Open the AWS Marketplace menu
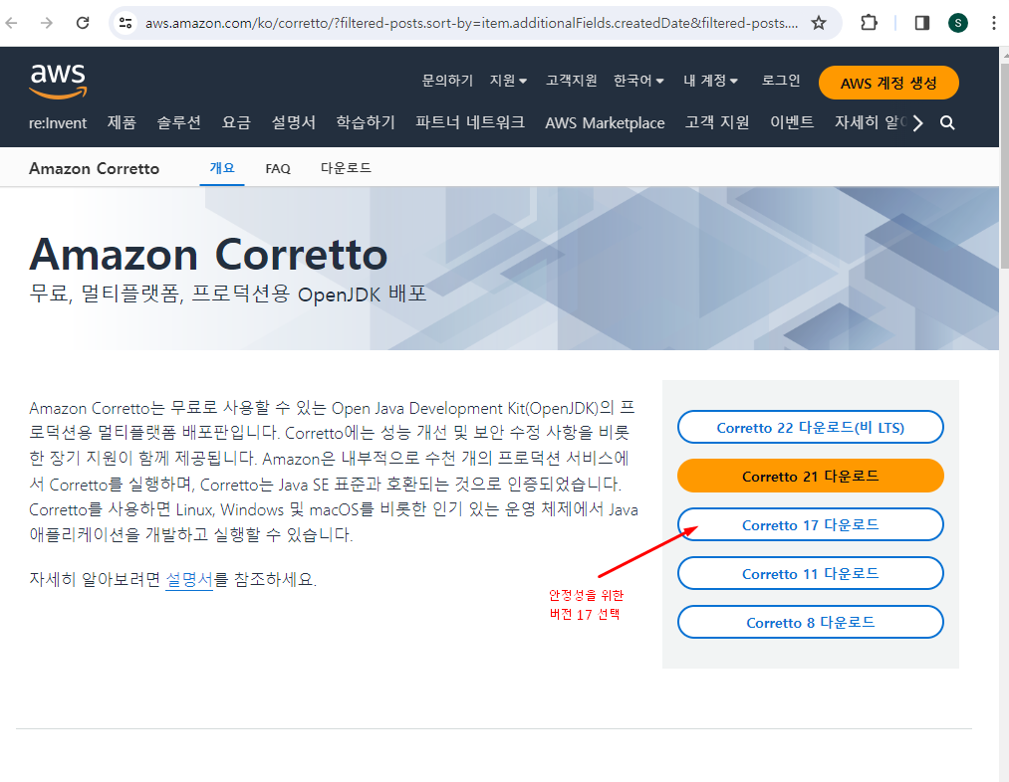 click(605, 122)
